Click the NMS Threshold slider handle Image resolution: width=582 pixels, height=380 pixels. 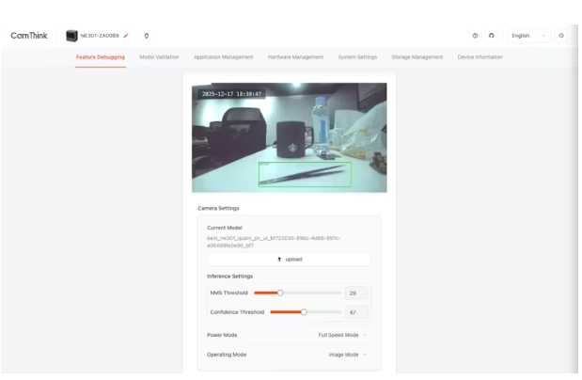[x=280, y=293]
